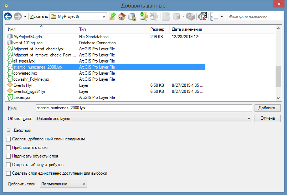Image resolution: width=287 pixels, height=195 pixels.
Task: Click the new toolbox icon
Action: click(190, 16)
